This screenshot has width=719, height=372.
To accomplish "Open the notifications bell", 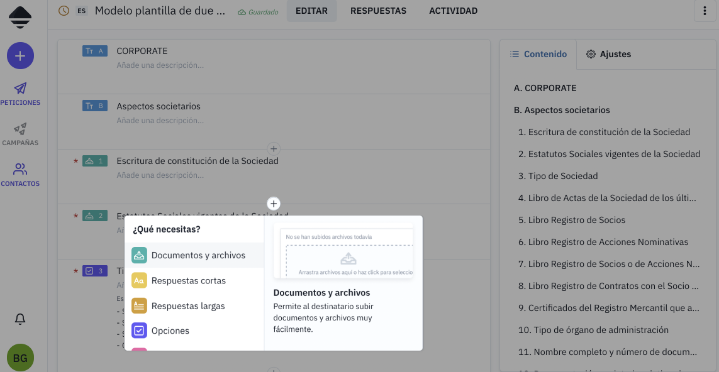I will 20,319.
